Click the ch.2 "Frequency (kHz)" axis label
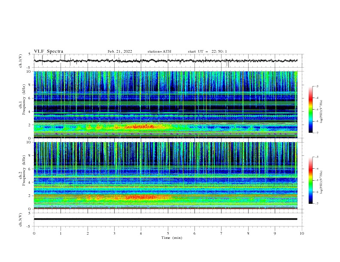The height and width of the screenshot is (262, 340). 24,170
